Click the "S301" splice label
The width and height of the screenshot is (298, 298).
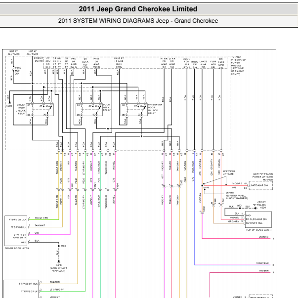click(63, 246)
